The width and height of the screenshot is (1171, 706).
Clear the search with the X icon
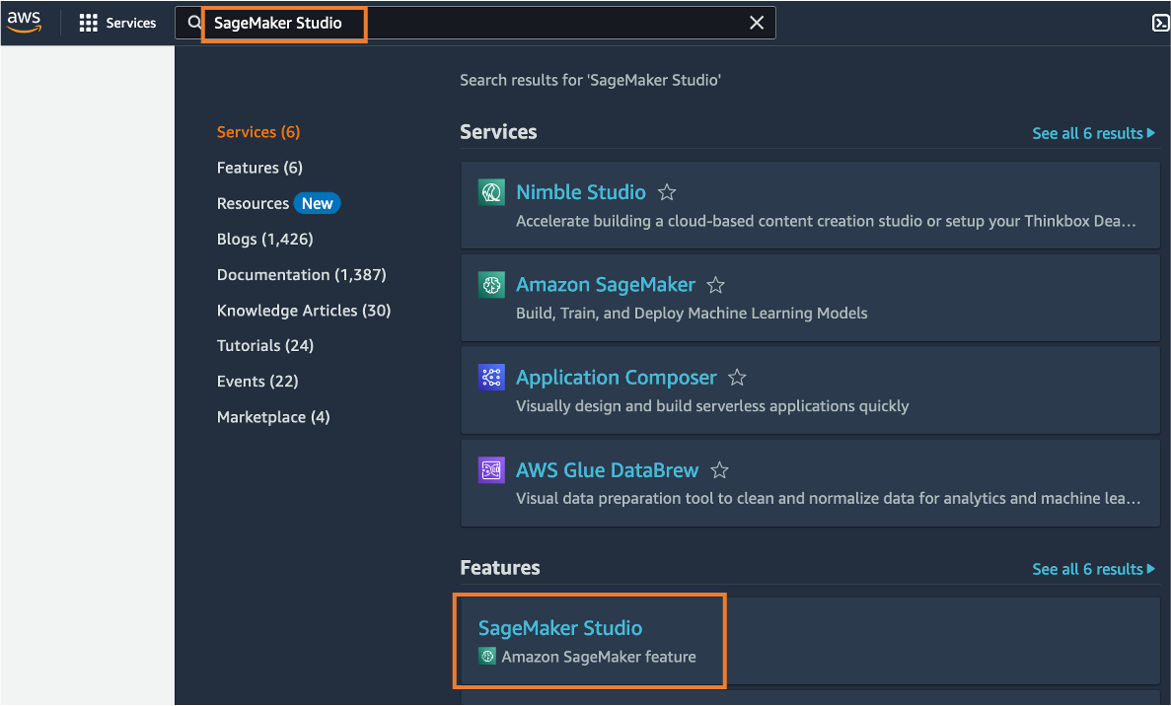(757, 23)
